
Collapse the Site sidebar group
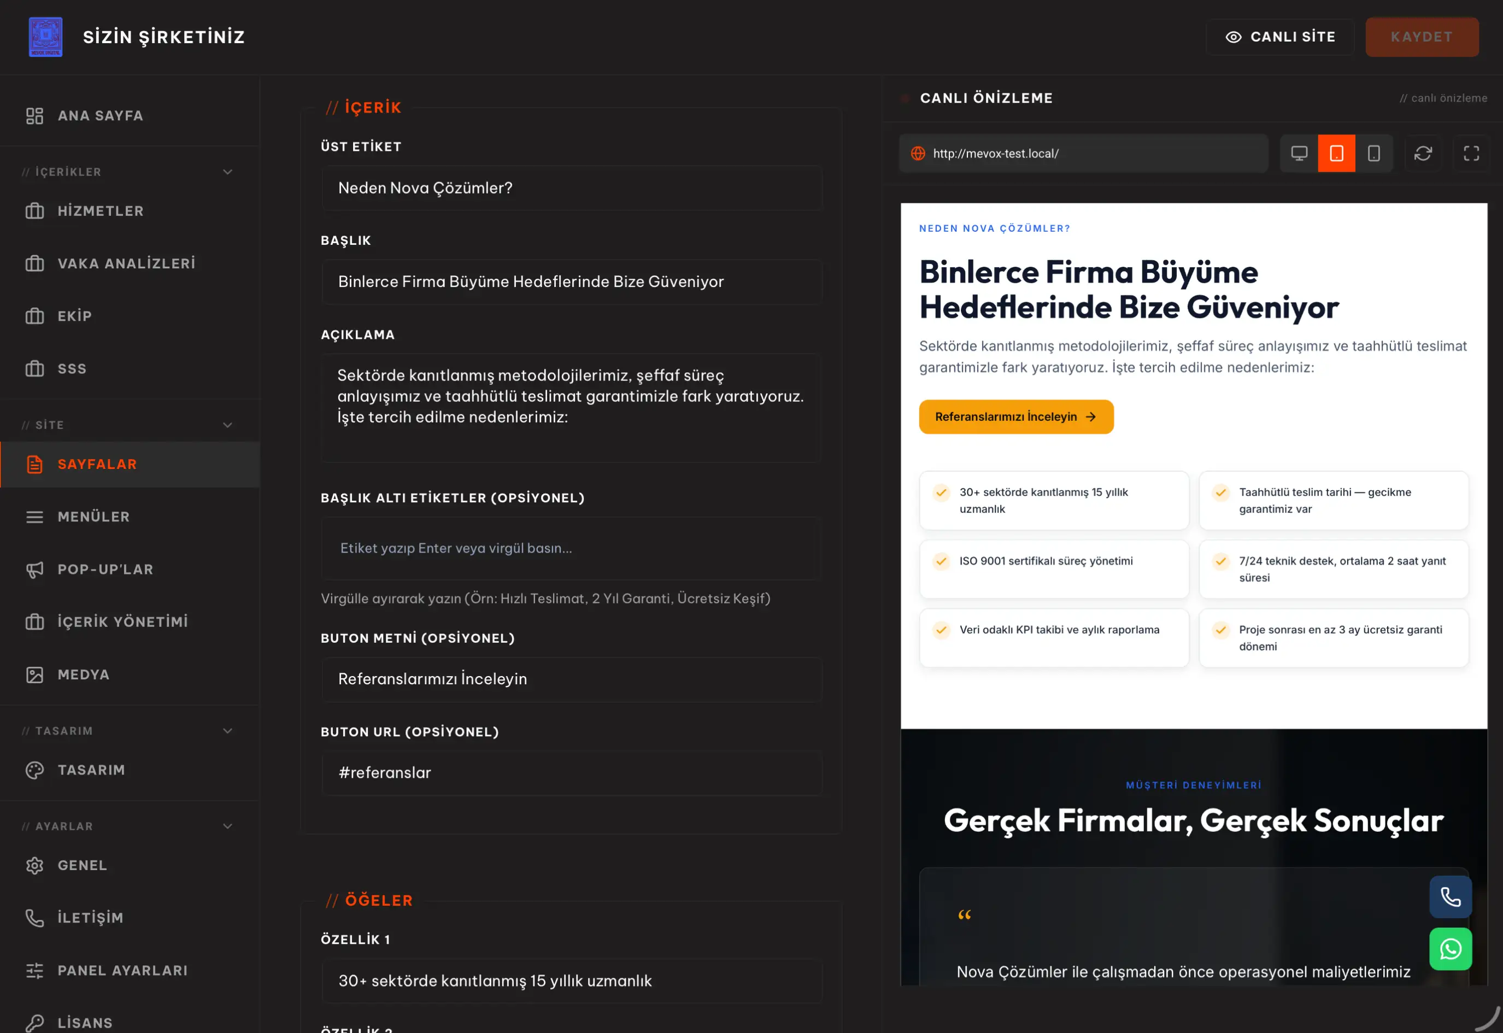coord(227,425)
